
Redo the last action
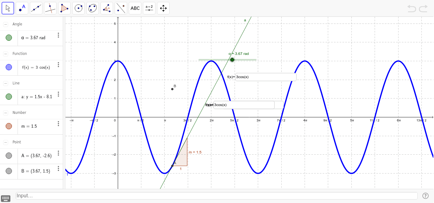[x=423, y=8]
